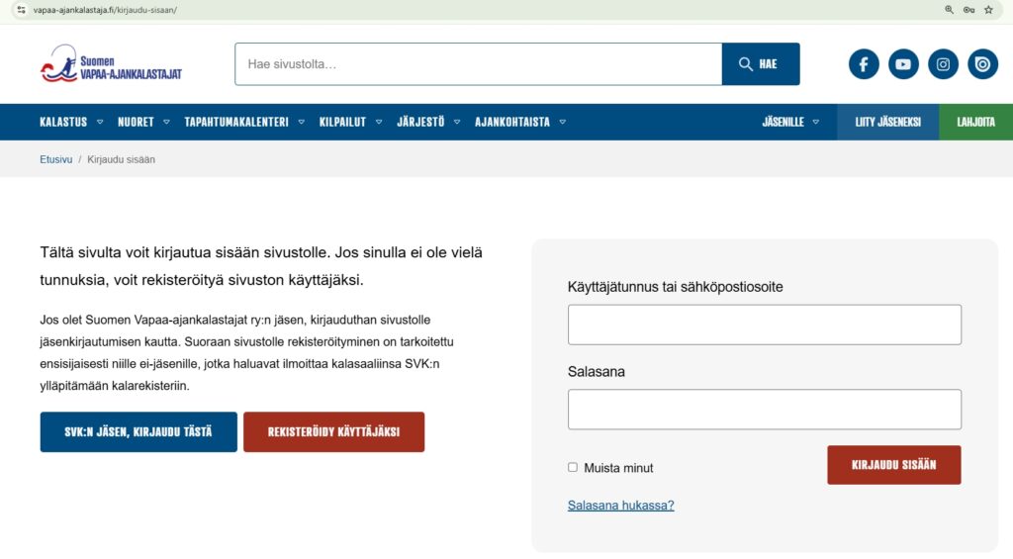Follow the Salasana hukassa? link

(x=621, y=506)
